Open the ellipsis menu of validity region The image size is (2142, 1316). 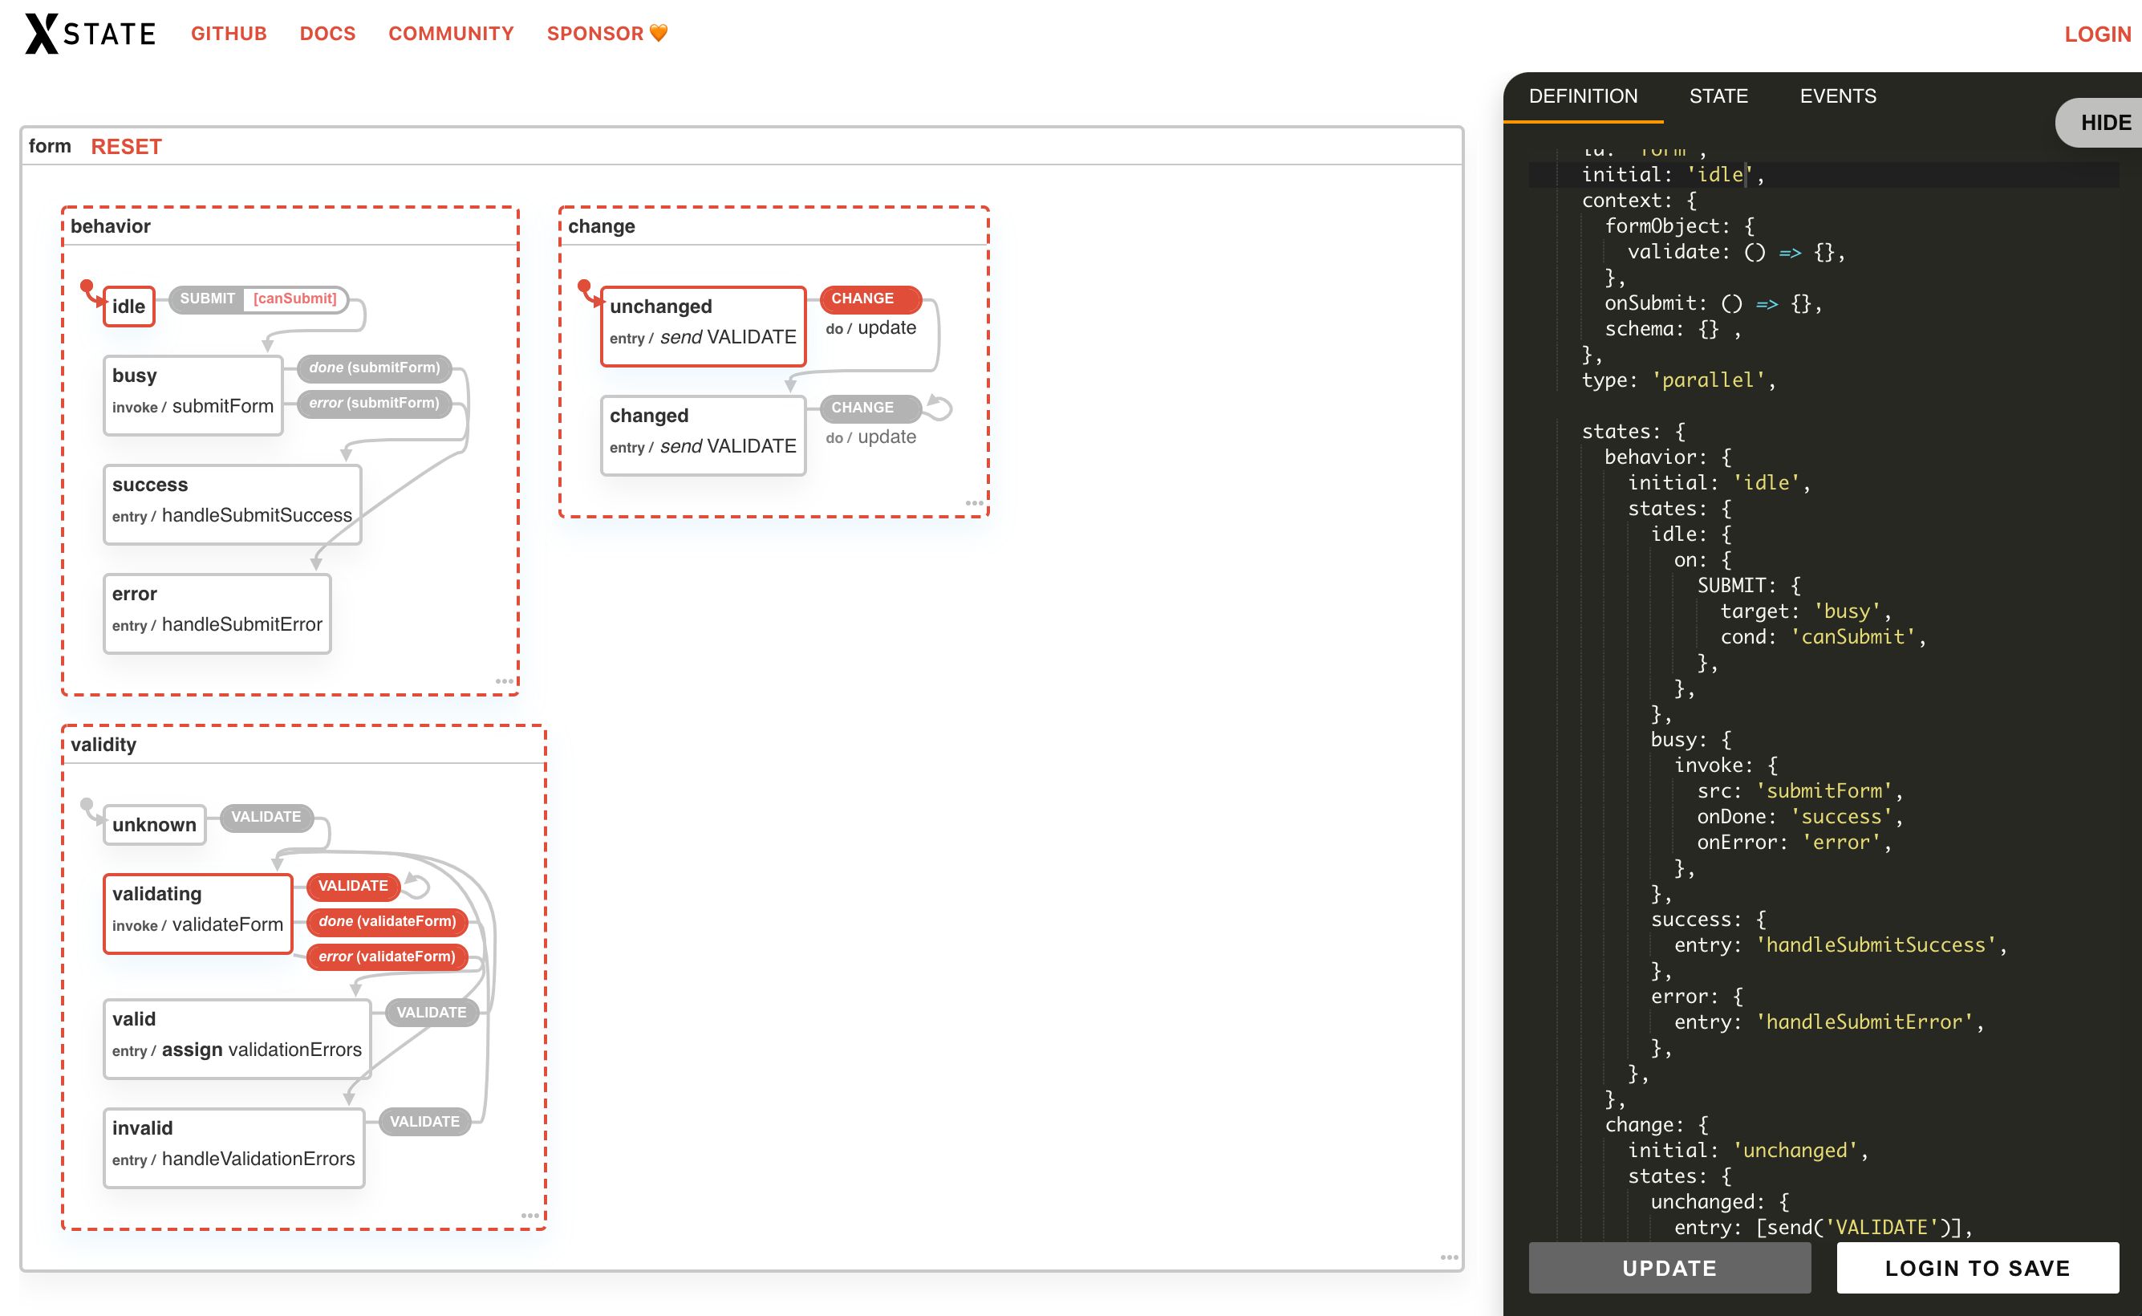(x=529, y=1216)
